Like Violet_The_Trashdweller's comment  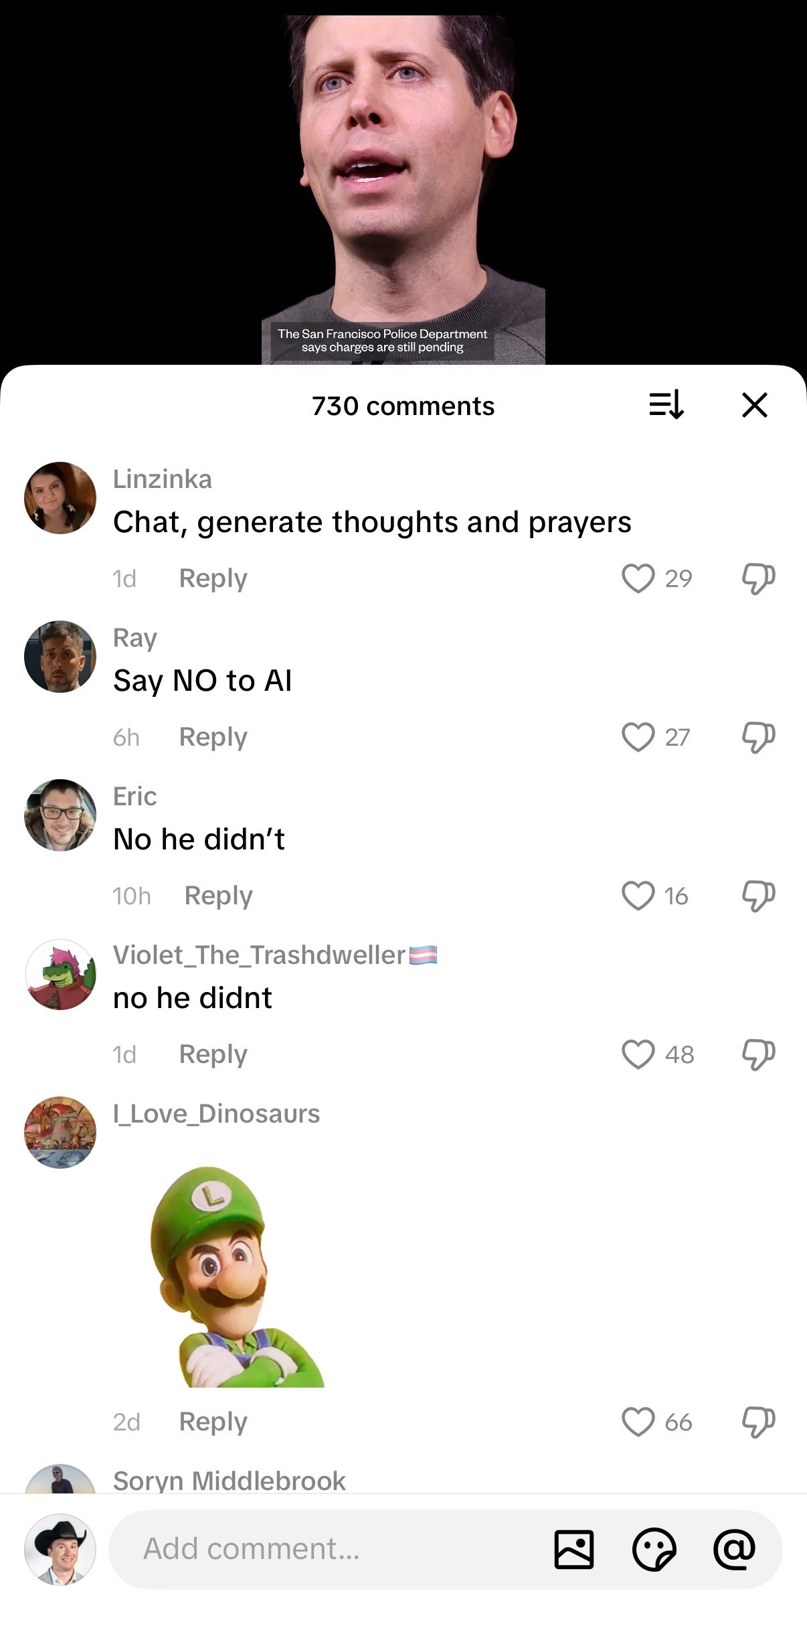638,1054
